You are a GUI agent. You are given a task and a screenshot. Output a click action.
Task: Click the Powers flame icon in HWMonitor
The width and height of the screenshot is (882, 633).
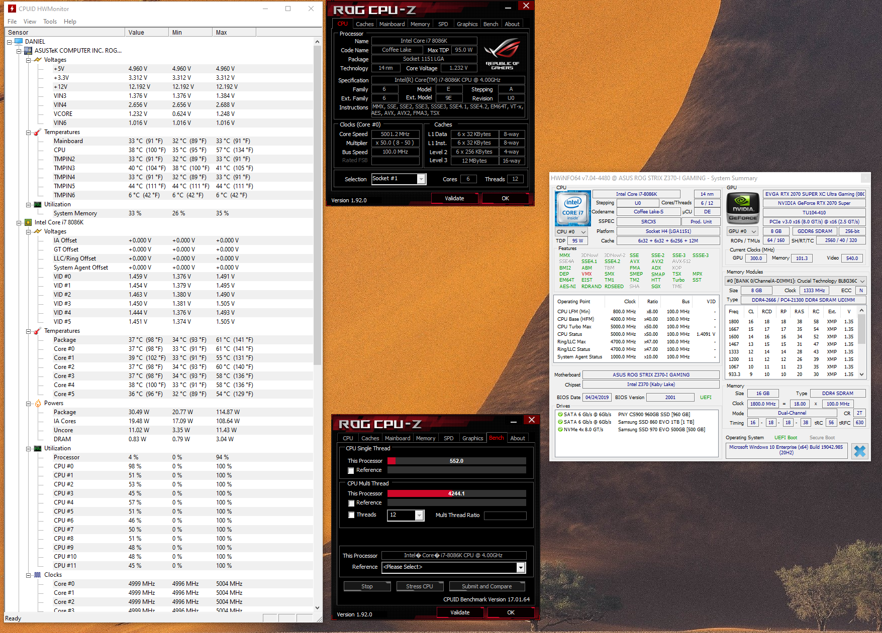(x=38, y=403)
